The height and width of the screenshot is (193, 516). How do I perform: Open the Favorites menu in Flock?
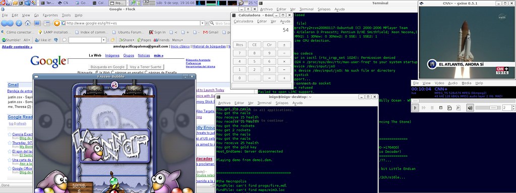point(50,15)
